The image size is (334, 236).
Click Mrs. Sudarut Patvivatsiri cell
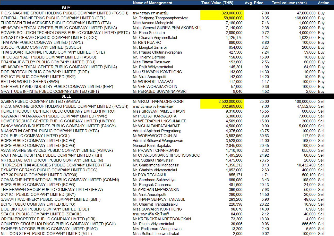[153, 160]
